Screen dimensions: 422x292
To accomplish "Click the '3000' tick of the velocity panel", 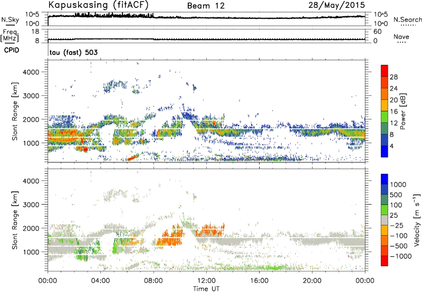I will tap(31, 205).
